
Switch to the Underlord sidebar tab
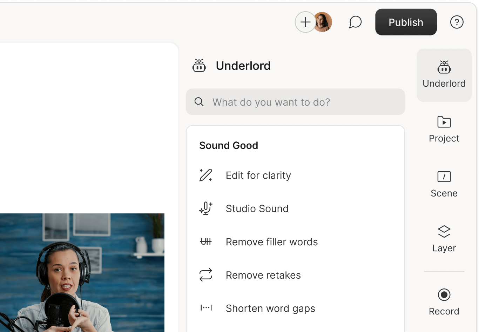[444, 75]
